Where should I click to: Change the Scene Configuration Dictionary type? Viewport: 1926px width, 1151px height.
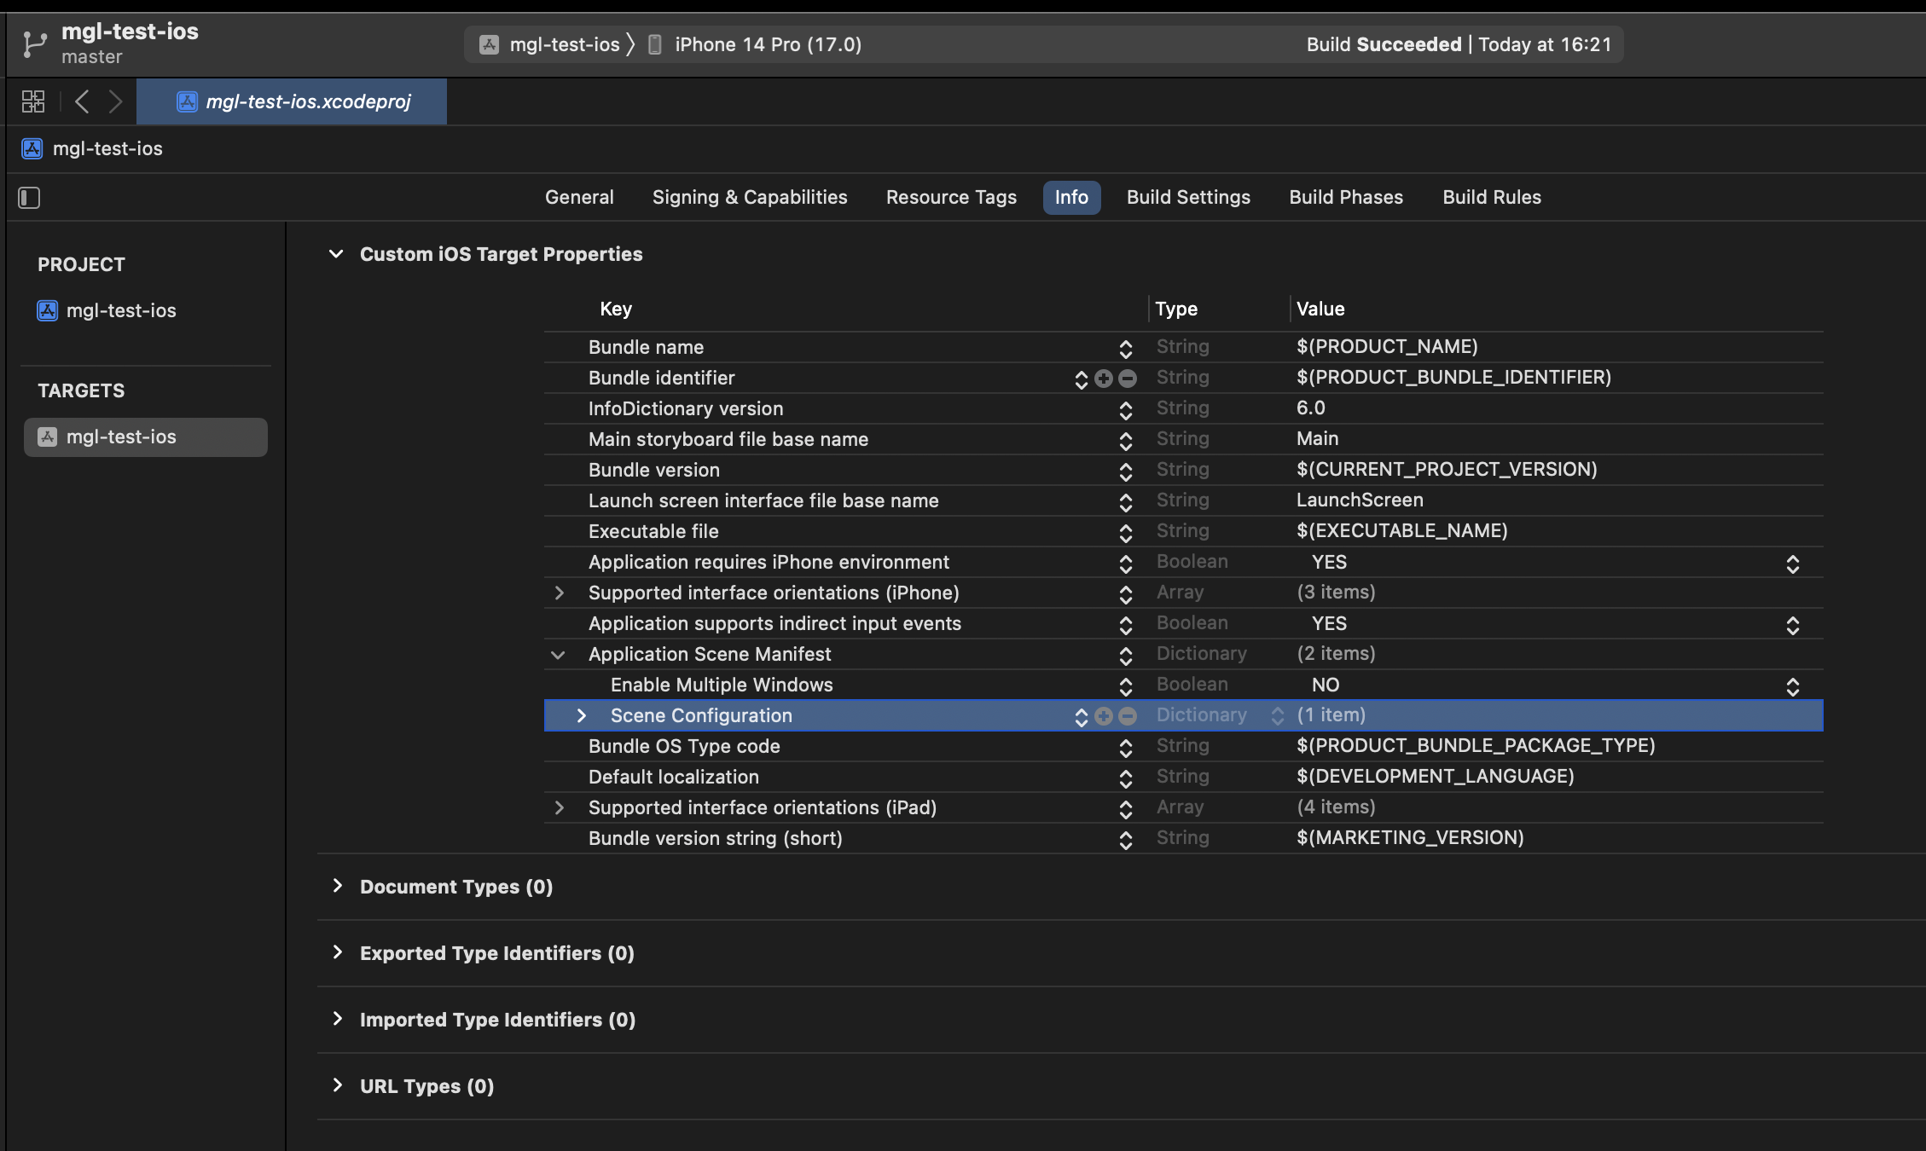tap(1278, 716)
